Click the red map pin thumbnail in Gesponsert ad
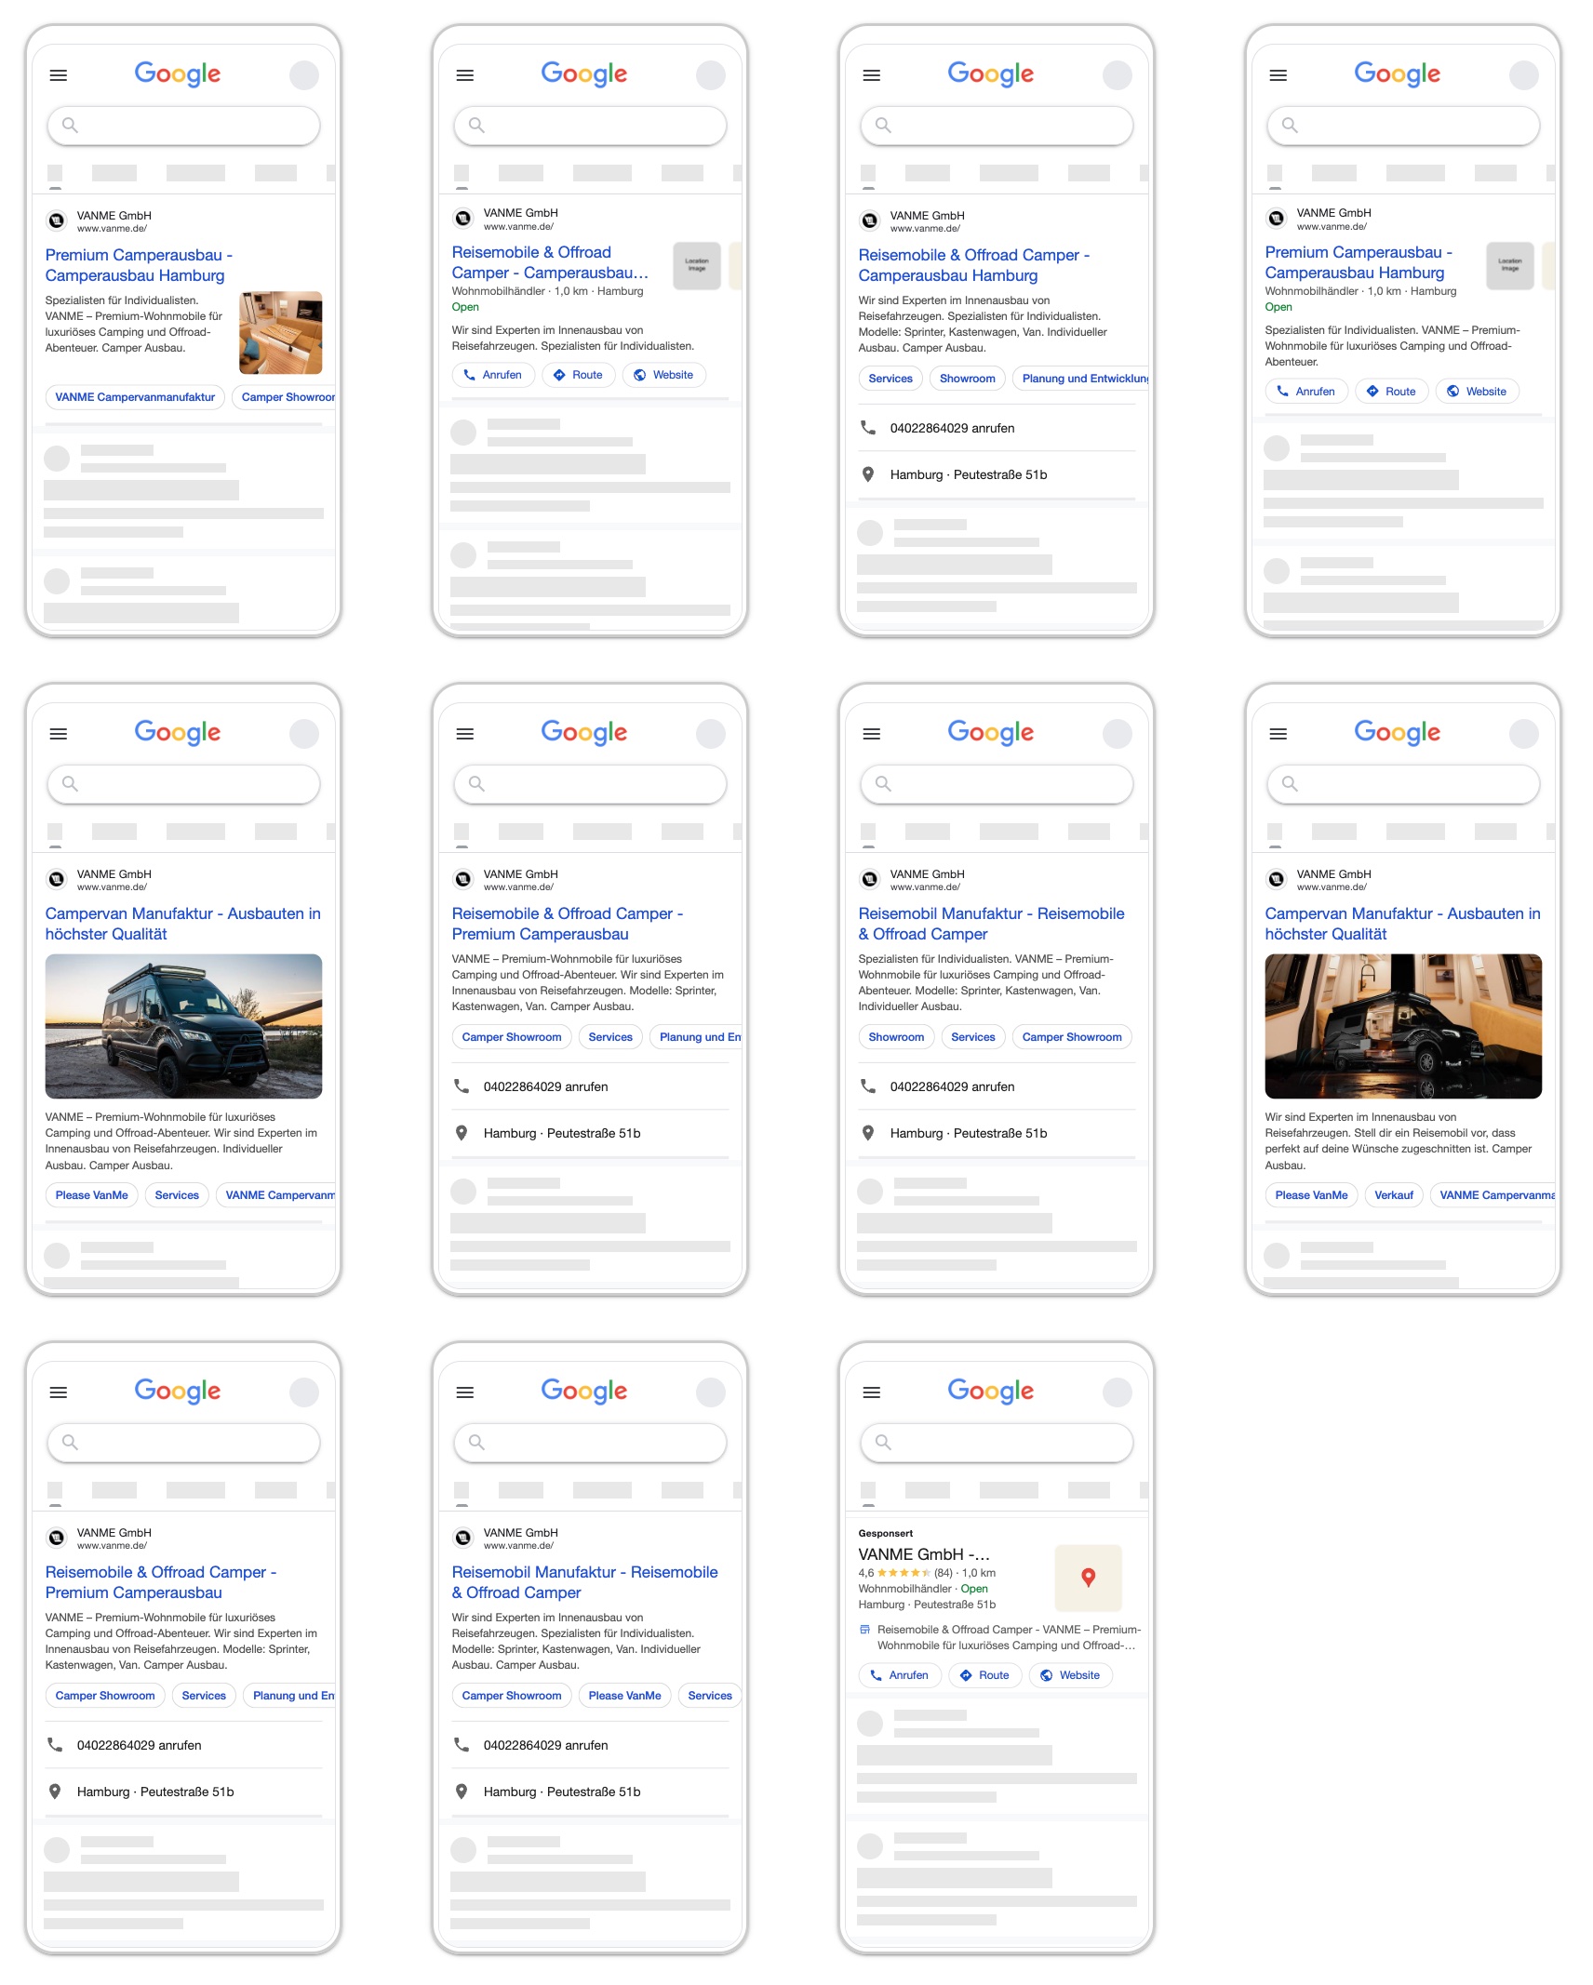Image resolution: width=1593 pixels, height=1985 pixels. coord(1087,1578)
